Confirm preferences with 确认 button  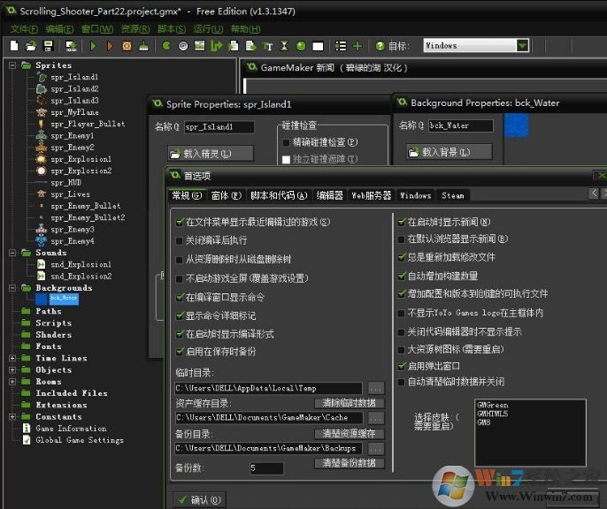[x=200, y=500]
